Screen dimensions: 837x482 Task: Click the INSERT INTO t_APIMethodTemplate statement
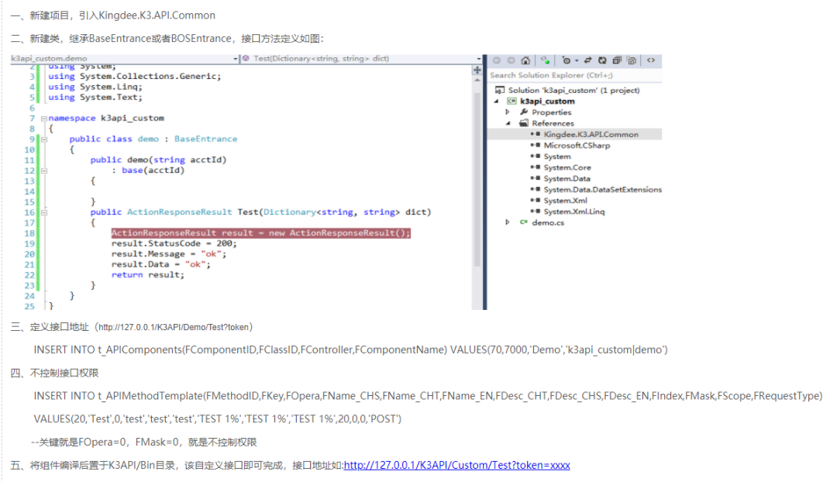click(428, 395)
